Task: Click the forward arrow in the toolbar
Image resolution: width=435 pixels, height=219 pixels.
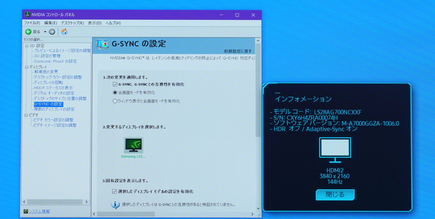Action: (x=52, y=32)
